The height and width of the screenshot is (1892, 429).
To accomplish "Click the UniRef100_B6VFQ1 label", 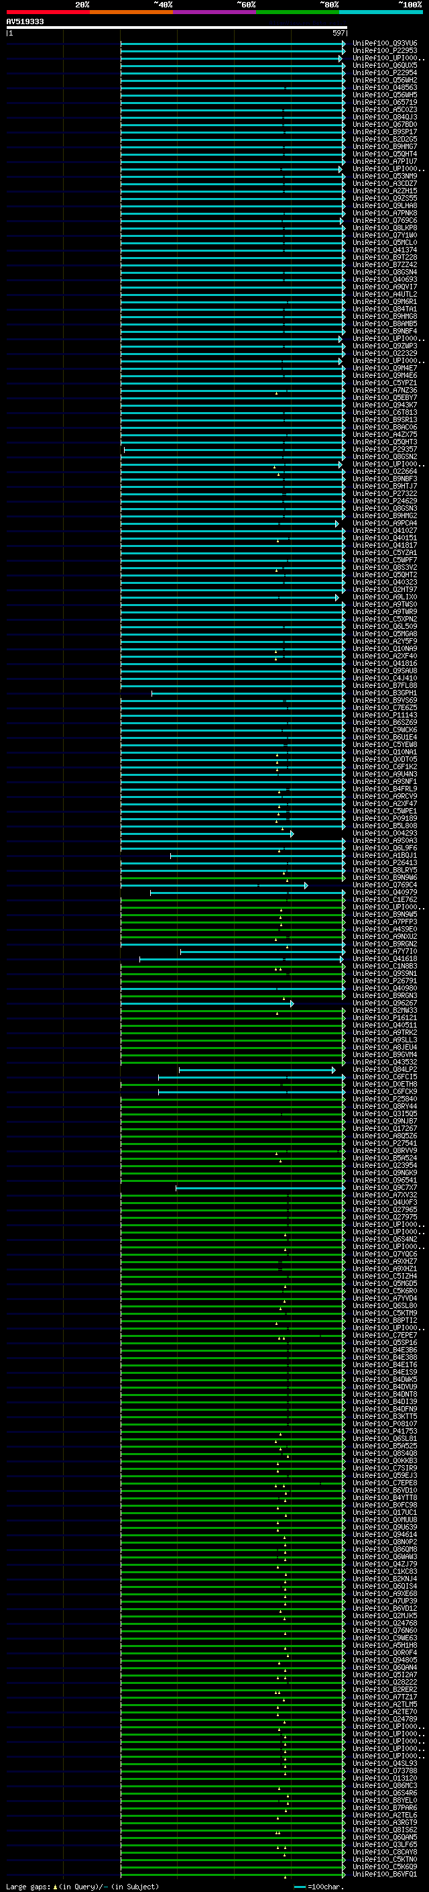I will click(384, 1874).
